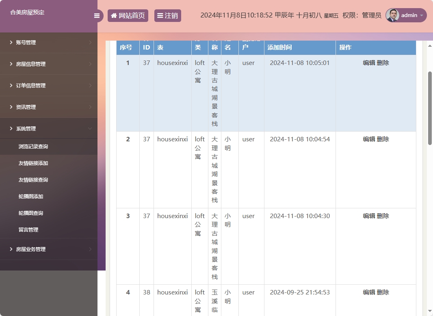Viewport: 433px width, 316px height.
Task: Open 留言管理 submenu item
Action: pos(28,229)
